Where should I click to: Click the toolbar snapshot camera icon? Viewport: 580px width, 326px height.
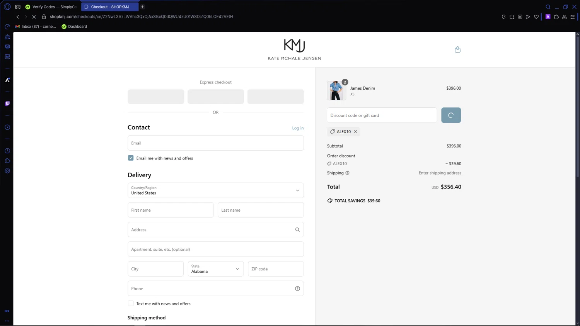pyautogui.click(x=512, y=17)
